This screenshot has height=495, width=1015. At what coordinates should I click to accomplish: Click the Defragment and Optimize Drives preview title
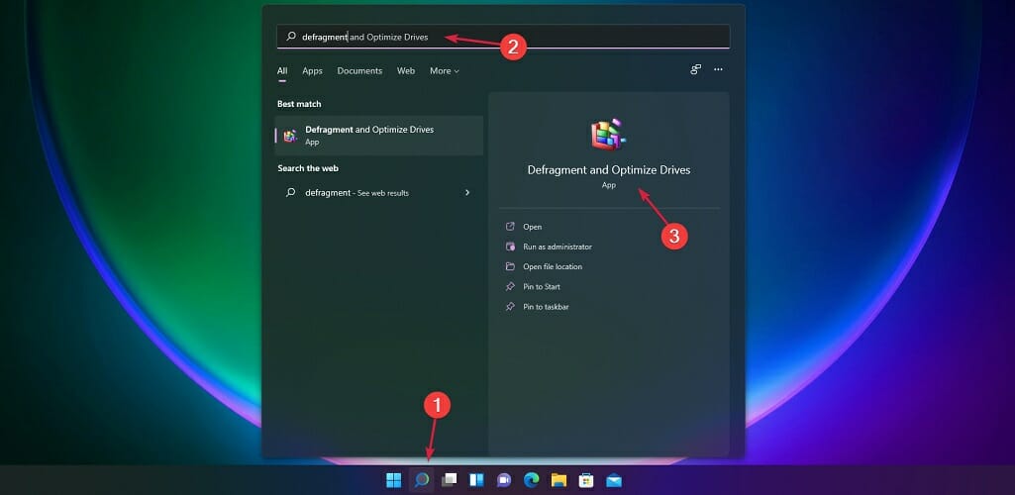click(x=608, y=170)
